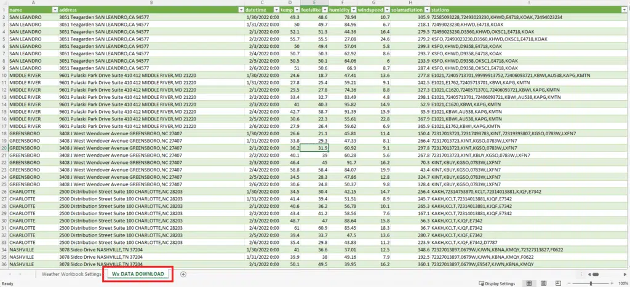The width and height of the screenshot is (630, 287).
Task: Select the Wx DATA DOWNLOAD sheet tab
Action: tap(138, 273)
